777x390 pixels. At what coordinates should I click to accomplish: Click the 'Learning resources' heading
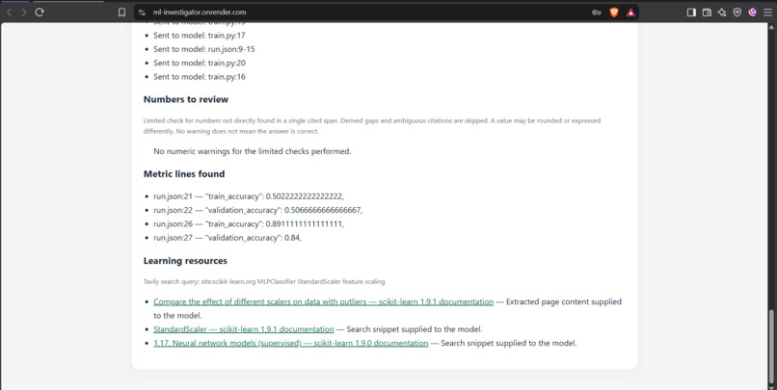click(x=185, y=261)
